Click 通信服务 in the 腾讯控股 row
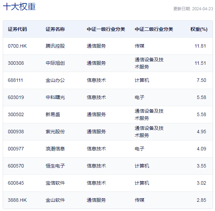215x211 pixels. (x=96, y=46)
